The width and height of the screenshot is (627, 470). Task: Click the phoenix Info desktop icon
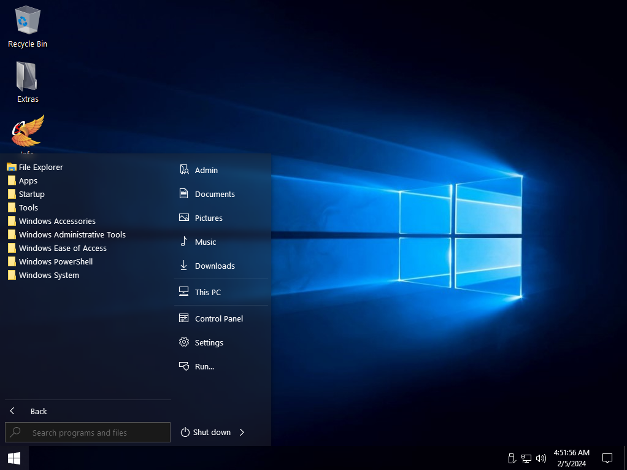pyautogui.click(x=28, y=132)
